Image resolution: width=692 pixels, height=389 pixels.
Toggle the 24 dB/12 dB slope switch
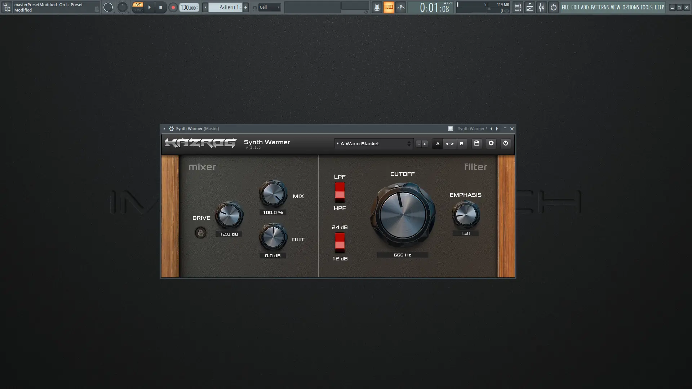[x=340, y=242]
